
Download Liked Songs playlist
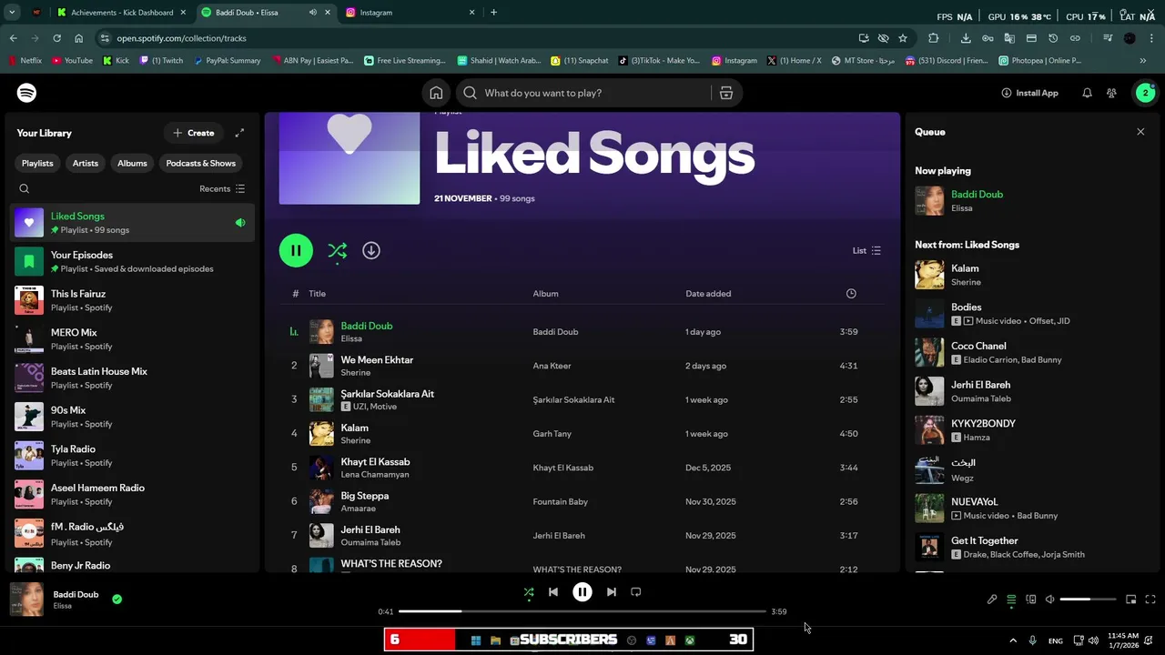(x=371, y=250)
